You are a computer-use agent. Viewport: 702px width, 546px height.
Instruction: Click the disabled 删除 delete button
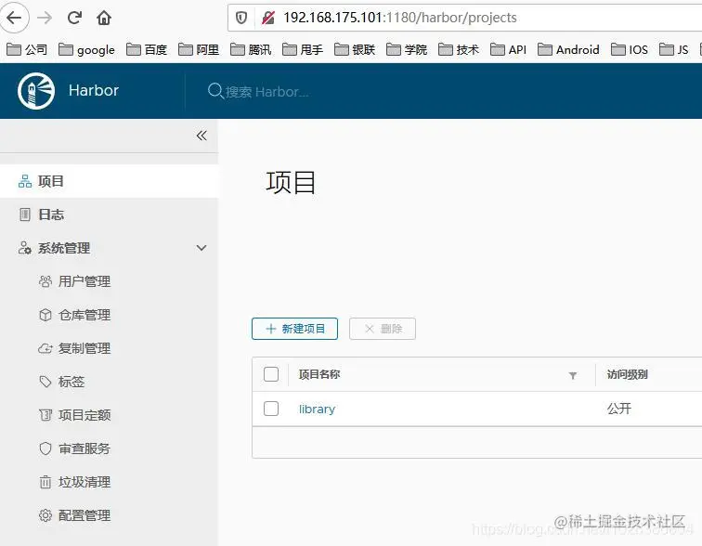383,329
